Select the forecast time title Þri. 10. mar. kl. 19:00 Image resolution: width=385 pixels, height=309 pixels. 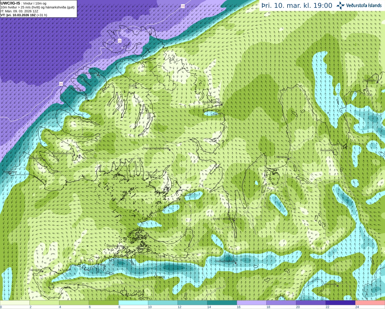[297, 6]
